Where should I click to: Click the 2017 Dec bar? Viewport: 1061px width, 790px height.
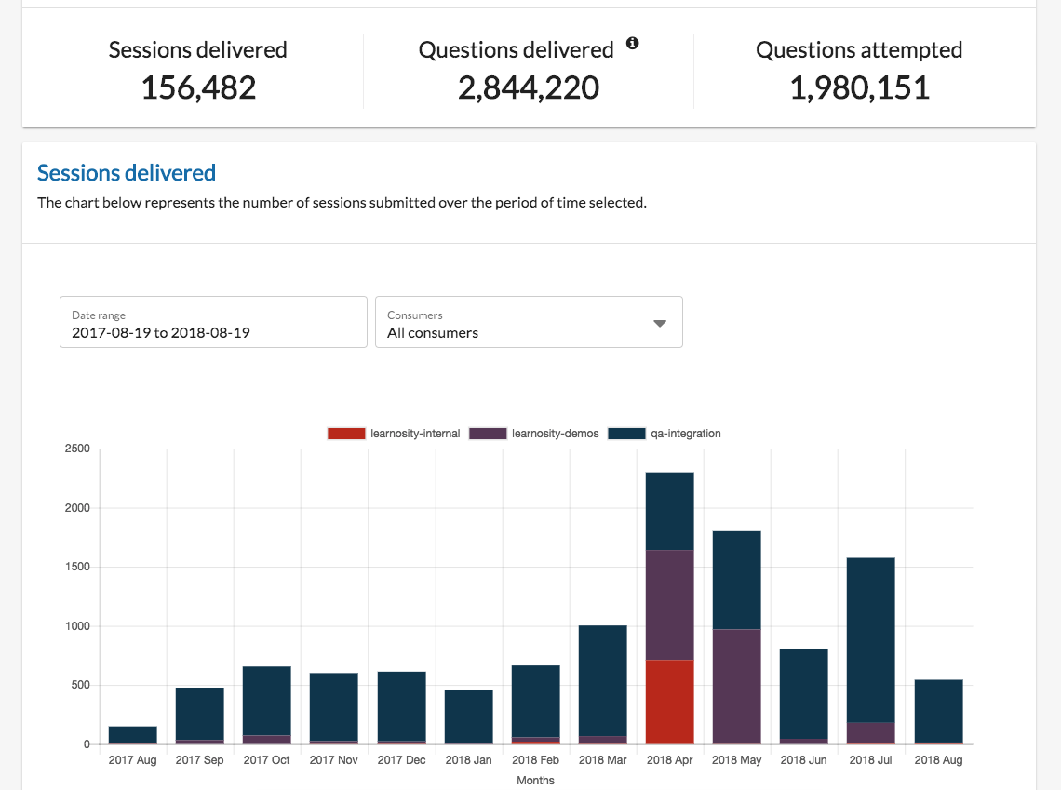pyautogui.click(x=401, y=708)
